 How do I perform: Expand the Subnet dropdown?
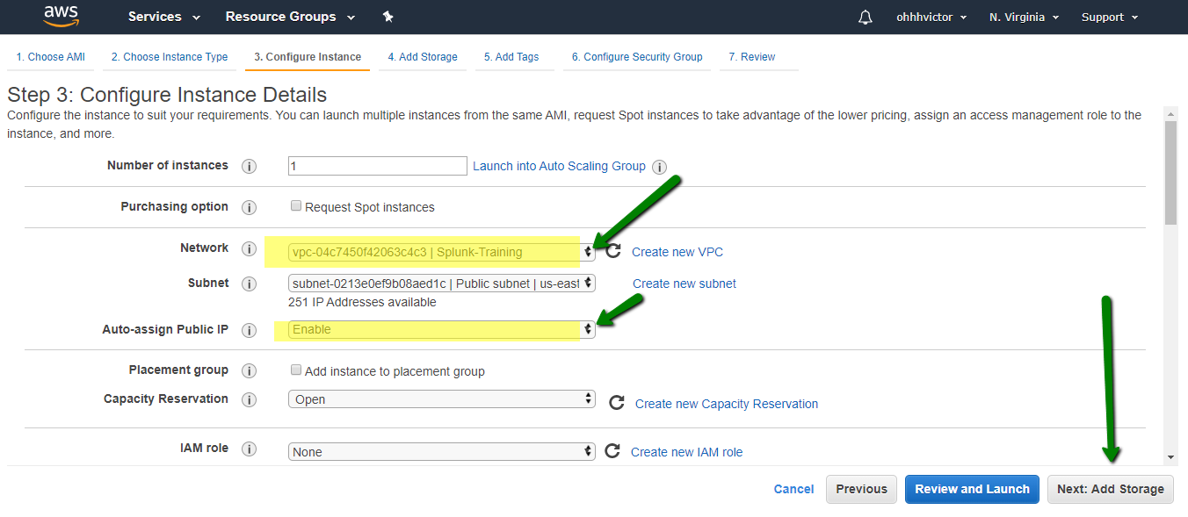(x=442, y=284)
